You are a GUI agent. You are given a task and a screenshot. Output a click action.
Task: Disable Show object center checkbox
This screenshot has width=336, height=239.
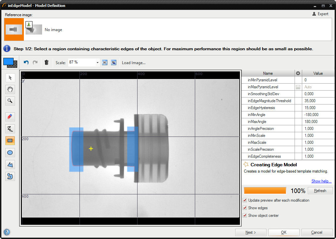(x=245, y=216)
